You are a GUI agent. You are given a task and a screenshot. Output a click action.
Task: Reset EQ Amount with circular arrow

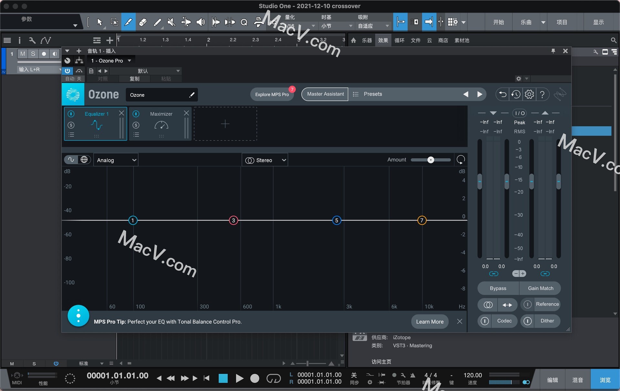[461, 159]
